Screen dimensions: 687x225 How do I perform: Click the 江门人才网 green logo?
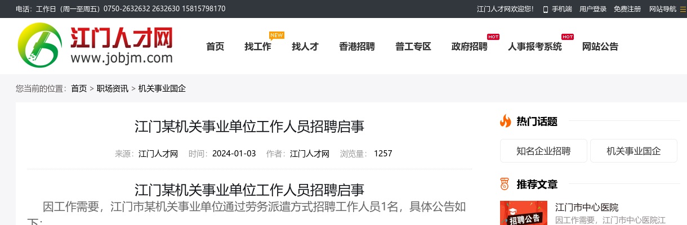(x=38, y=45)
